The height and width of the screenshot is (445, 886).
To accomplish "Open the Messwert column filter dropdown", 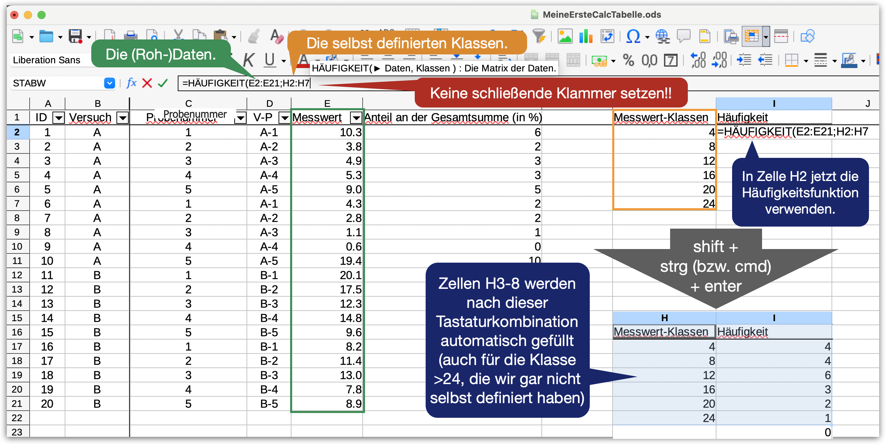I will tap(355, 117).
